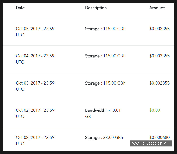Viewport: 177px width, 154px height.
Task: Click Storage 115.00 GBh on Oct 03
Action: pyautogui.click(x=105, y=83)
